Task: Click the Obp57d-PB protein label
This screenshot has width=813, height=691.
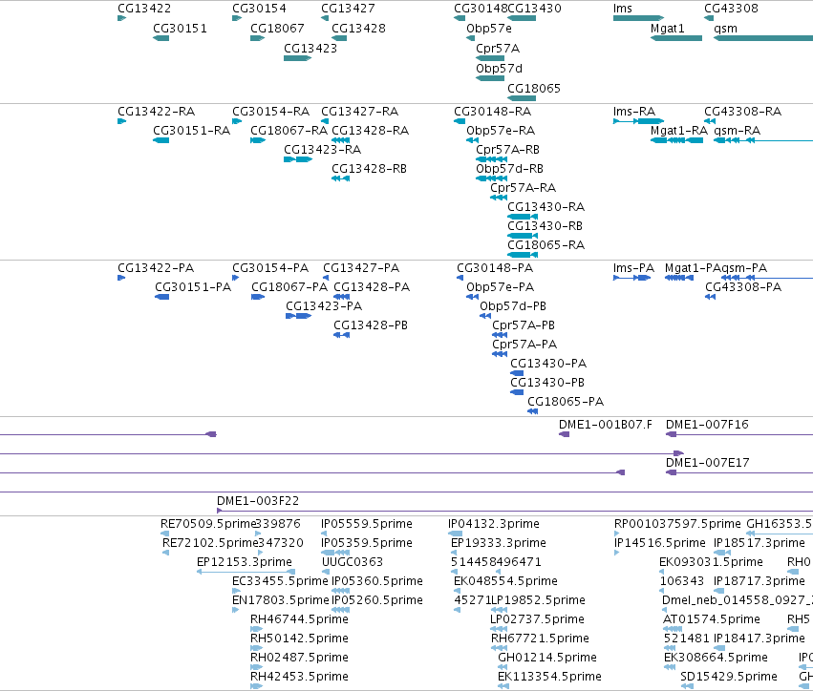Action: [x=513, y=306]
